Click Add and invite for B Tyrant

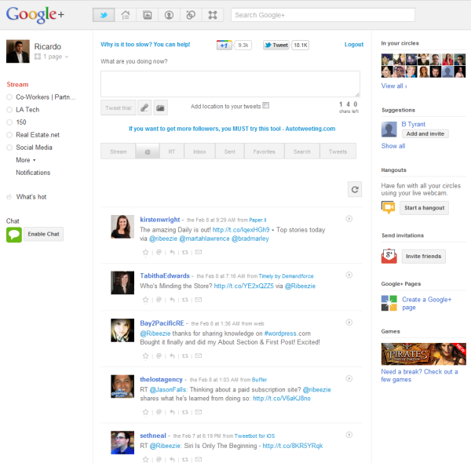tap(425, 134)
